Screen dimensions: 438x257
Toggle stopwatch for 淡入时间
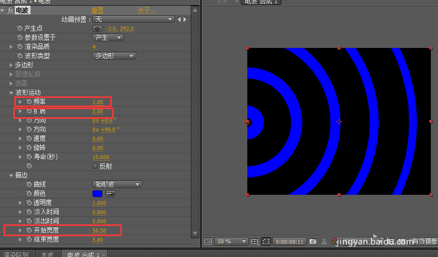click(29, 212)
